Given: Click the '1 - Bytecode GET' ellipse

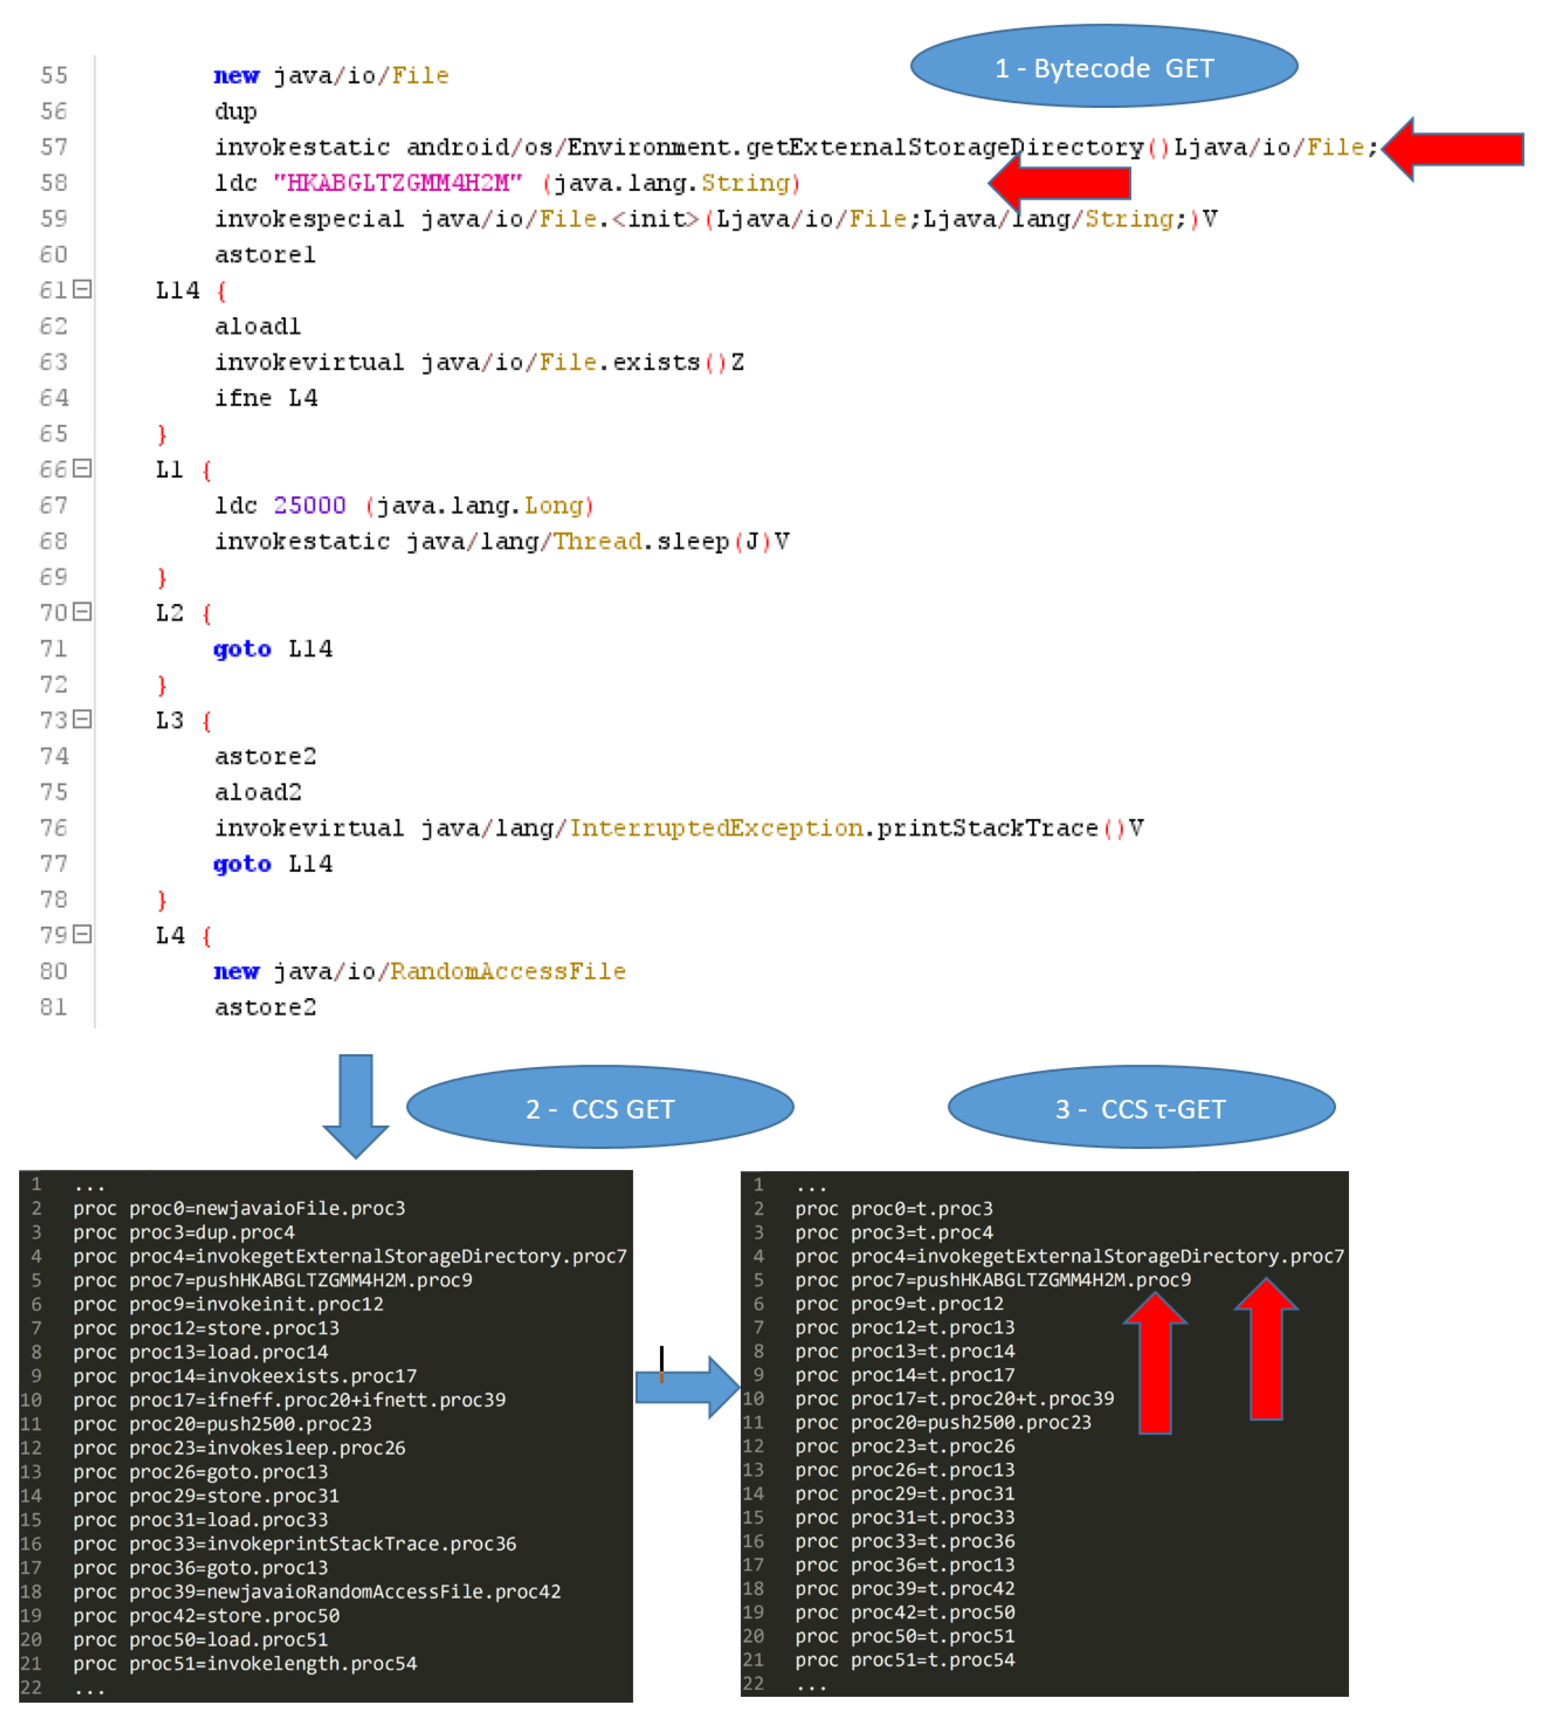Looking at the screenshot, I should click(x=1103, y=67).
